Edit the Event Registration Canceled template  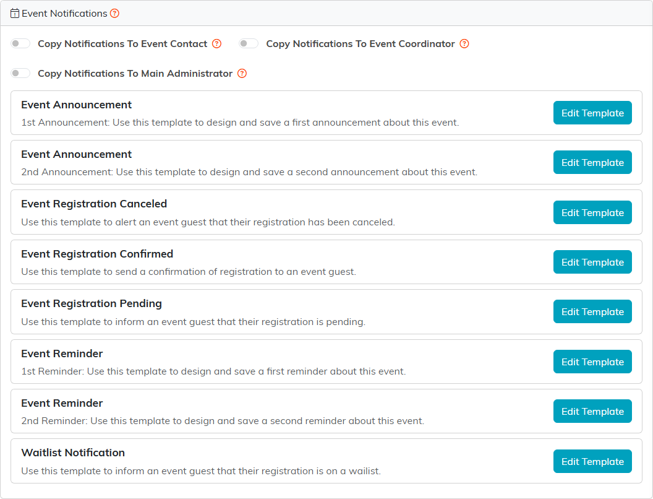coord(592,212)
